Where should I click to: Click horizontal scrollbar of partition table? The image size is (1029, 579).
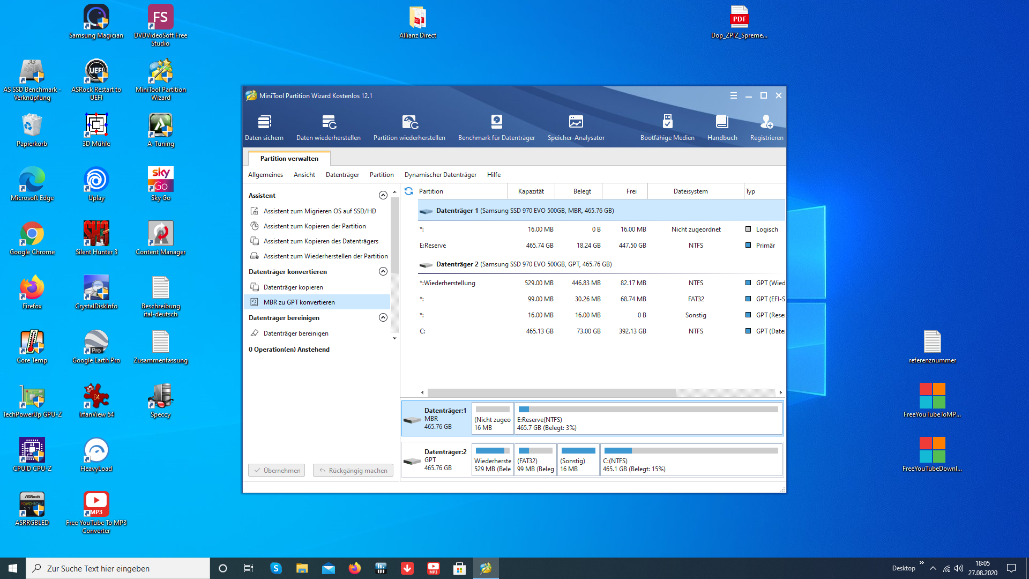click(552, 392)
